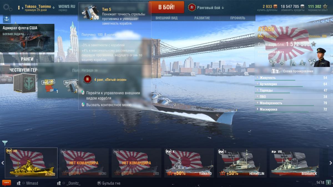Expand the Маскировка parameter section
Viewport: 333px width, 187px height.
click(292, 109)
